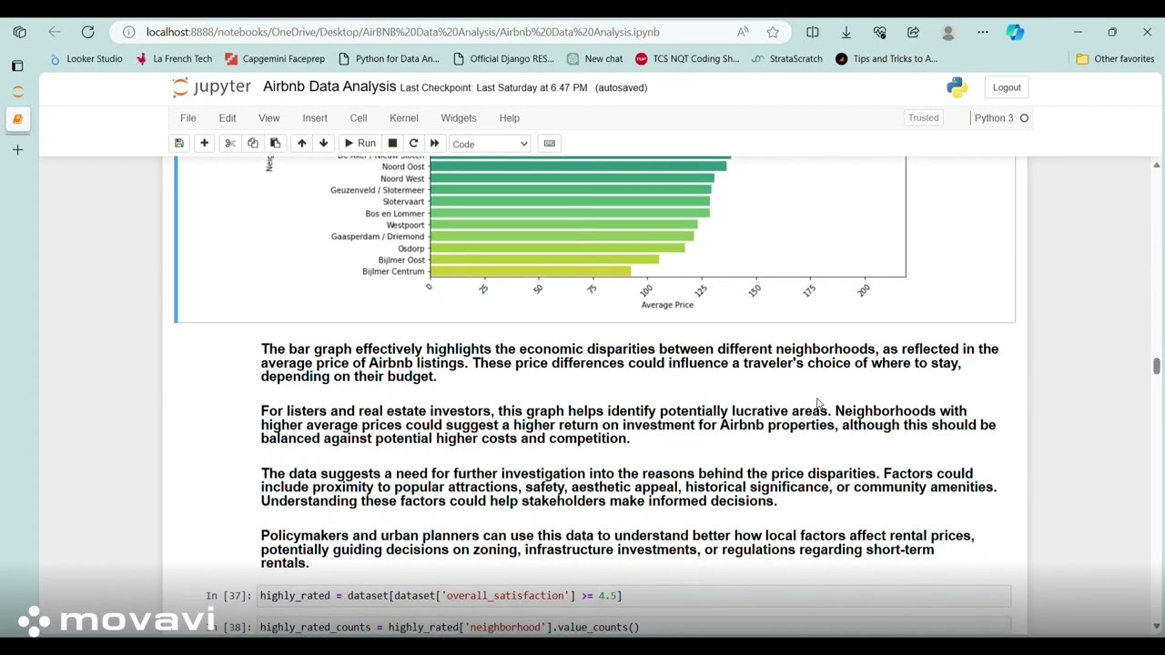Click the In [38] highly_rated_counts code cell
Viewport: 1165px width, 655px height.
click(633, 627)
